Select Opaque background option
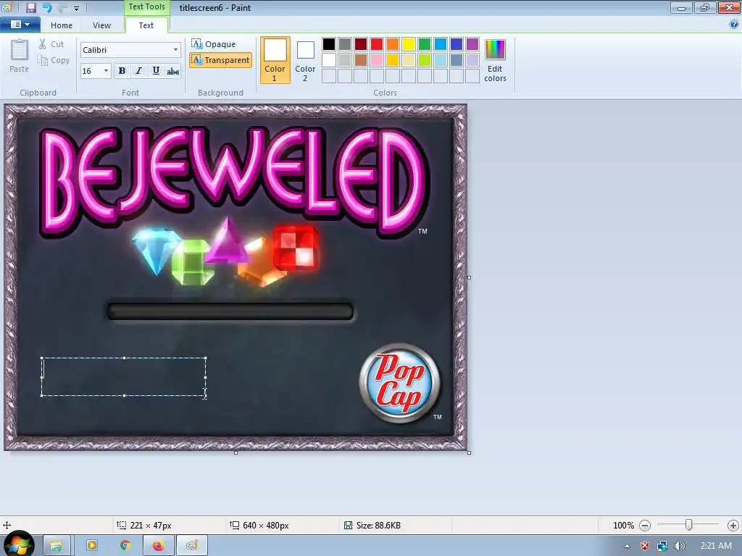 [x=214, y=44]
